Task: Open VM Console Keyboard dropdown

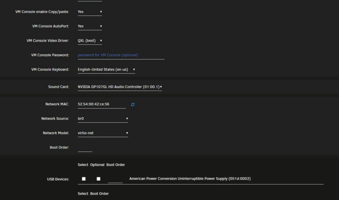Action: 106,69
